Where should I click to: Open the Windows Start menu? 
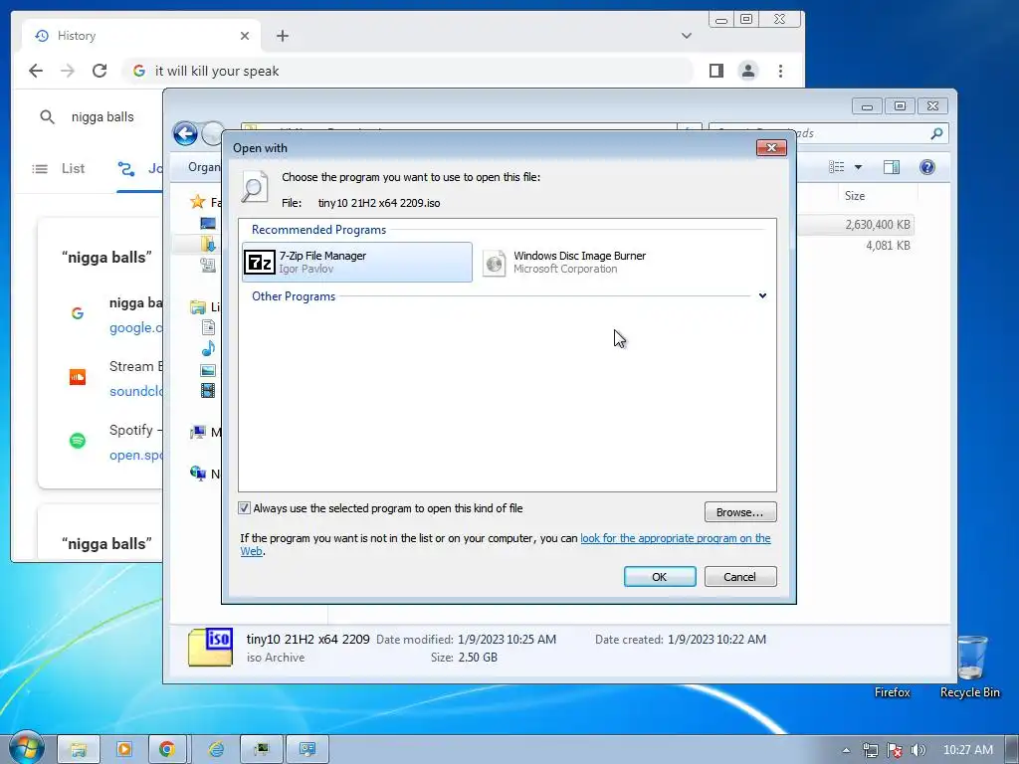pos(26,748)
